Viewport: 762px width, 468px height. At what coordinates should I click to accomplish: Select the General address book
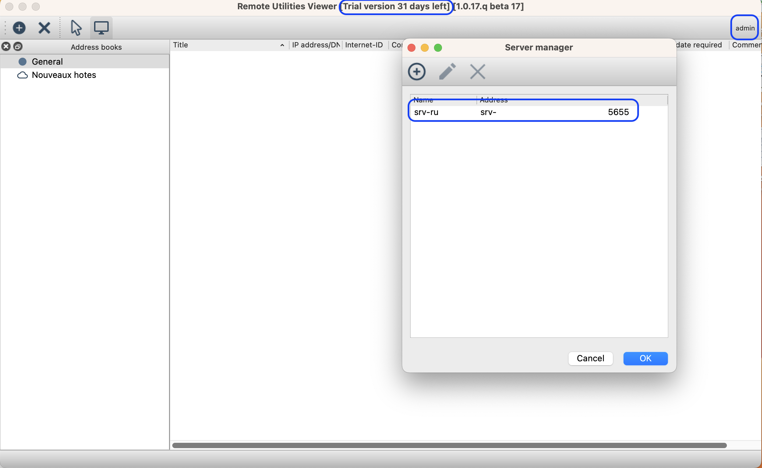[47, 62]
